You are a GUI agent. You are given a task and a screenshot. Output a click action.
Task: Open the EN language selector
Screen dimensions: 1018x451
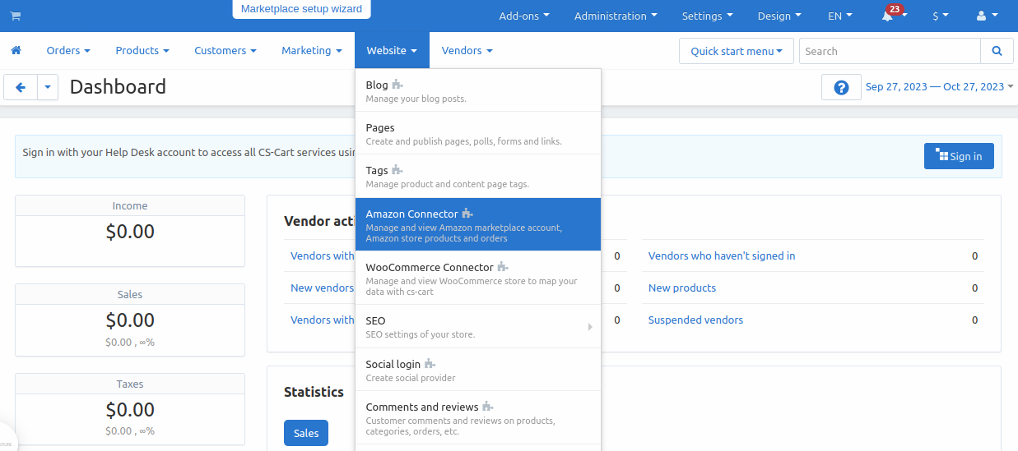[x=839, y=16]
